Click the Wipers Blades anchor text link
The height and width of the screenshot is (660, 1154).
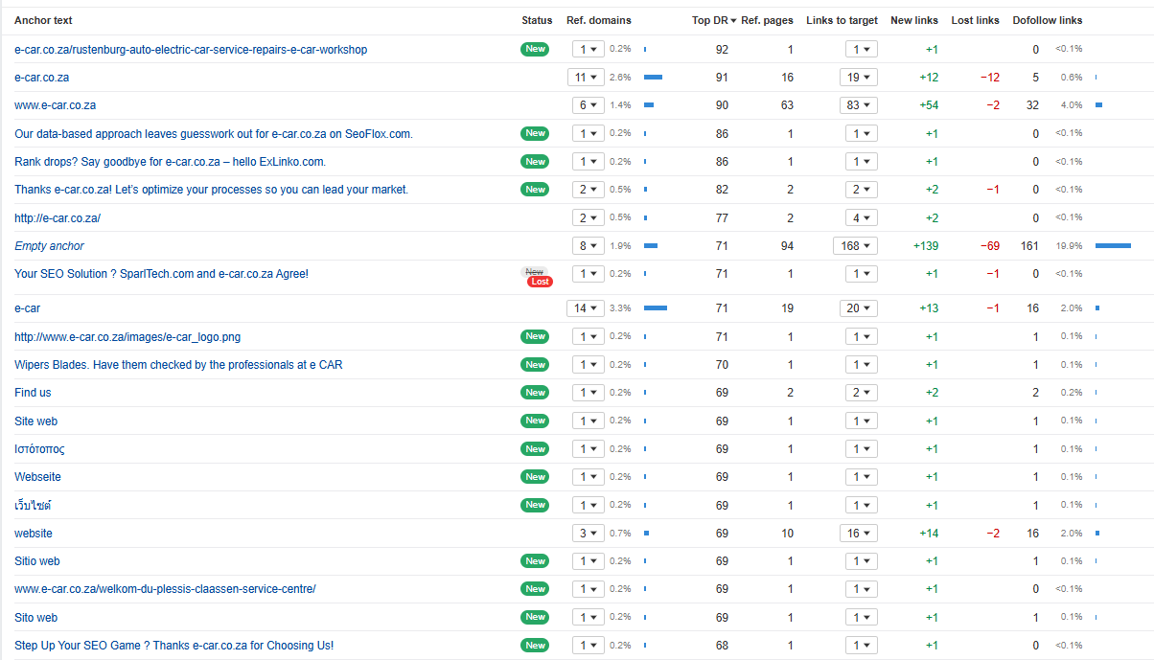coord(178,365)
